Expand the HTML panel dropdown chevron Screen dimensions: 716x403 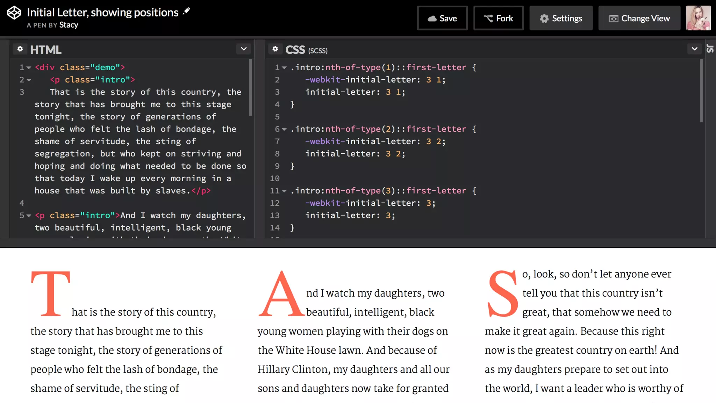[x=244, y=49]
